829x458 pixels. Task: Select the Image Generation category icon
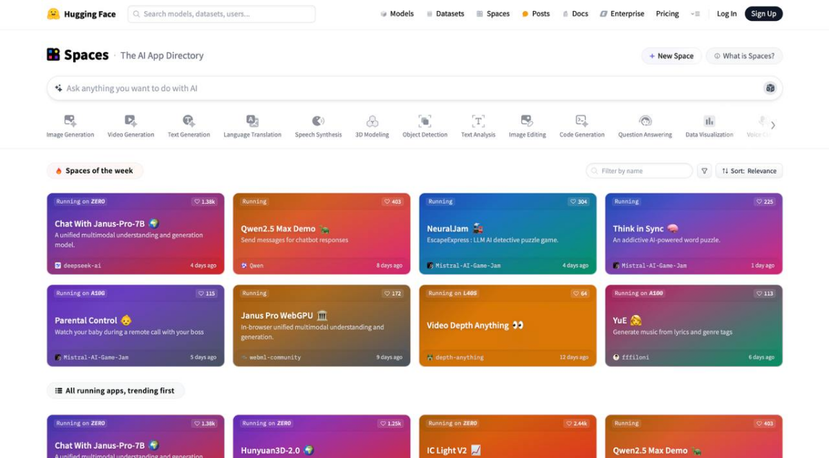click(70, 121)
